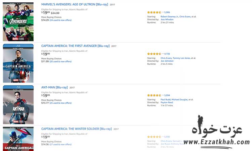Screen dimensions: 252x151
Task: Open the Ant-Man Blu-ray cover thumbnail
Action: (18, 105)
